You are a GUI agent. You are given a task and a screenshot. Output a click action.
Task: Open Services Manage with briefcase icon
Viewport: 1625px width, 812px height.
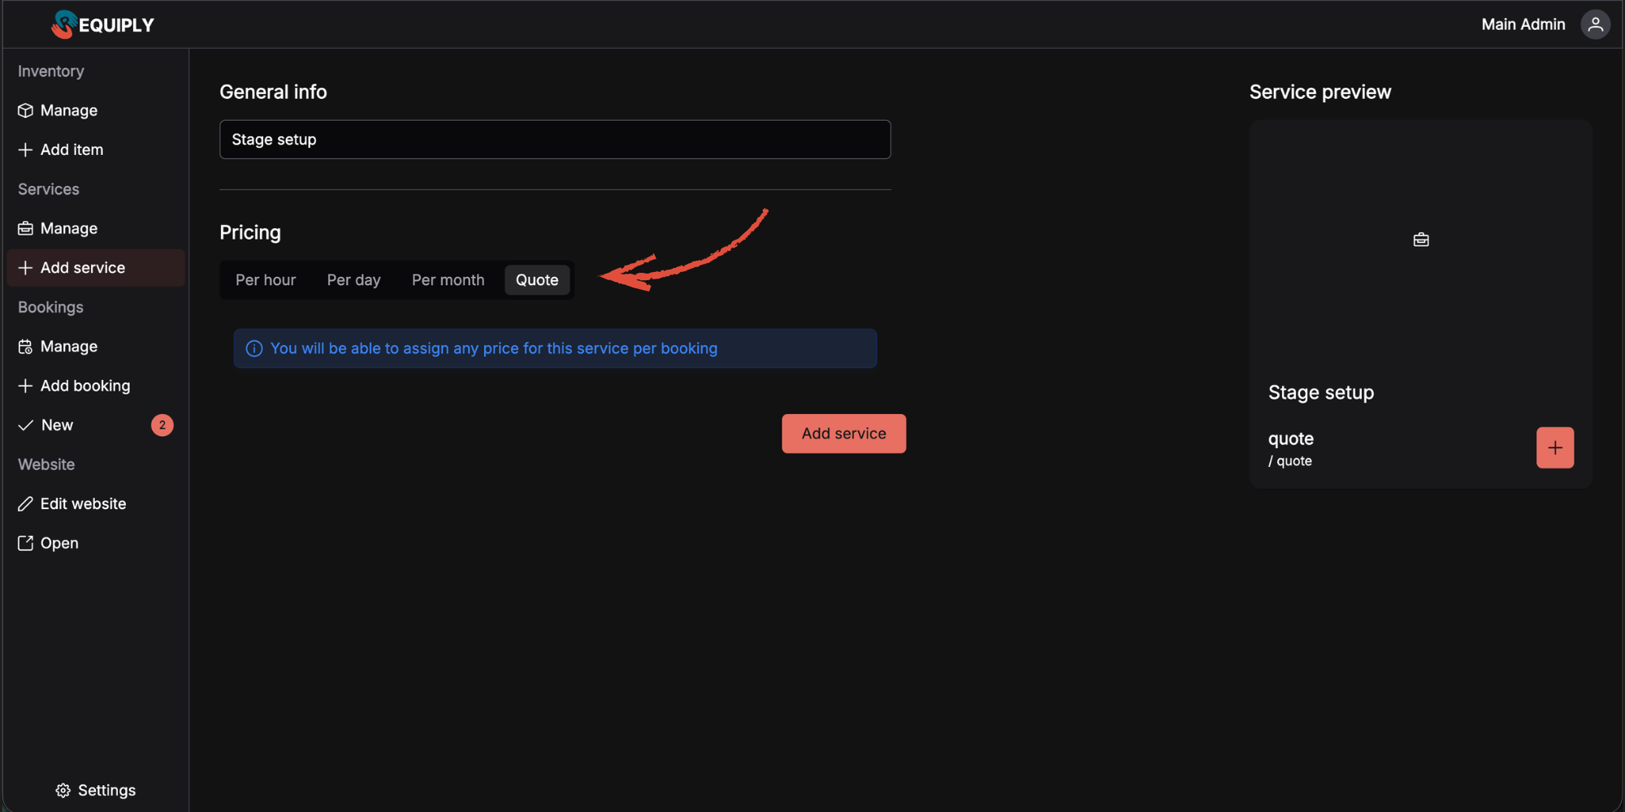tap(68, 228)
